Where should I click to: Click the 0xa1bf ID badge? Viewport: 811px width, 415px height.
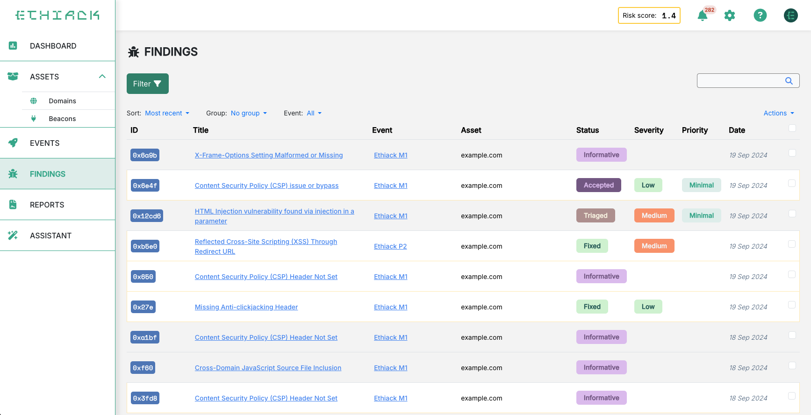pos(145,337)
